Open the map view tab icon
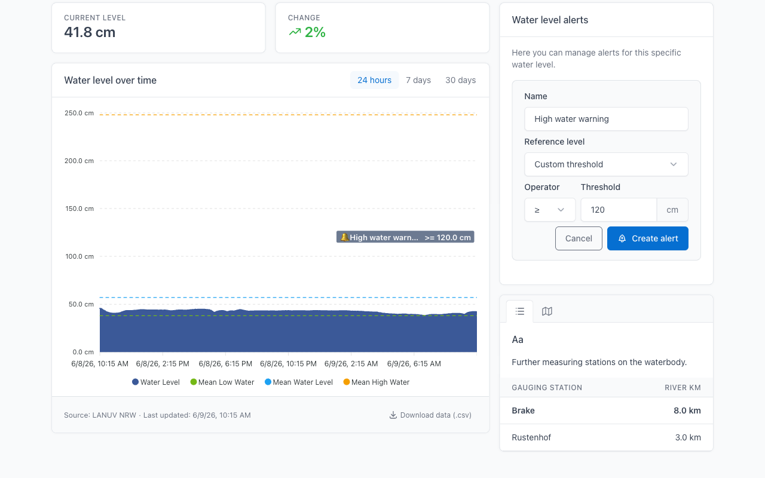 547,311
